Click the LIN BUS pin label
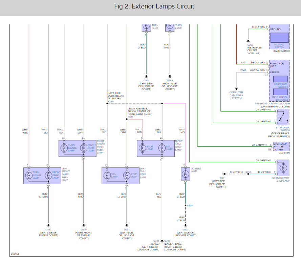Viewport: 301px width, 266px height. [275, 73]
